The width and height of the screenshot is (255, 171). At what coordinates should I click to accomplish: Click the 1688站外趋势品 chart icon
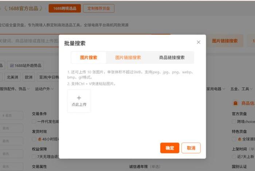[12, 65]
